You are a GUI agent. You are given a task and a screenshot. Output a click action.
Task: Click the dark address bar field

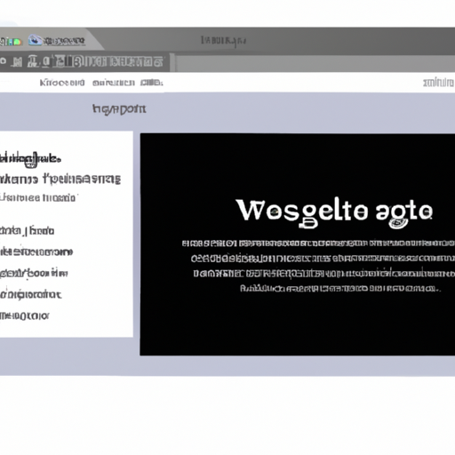click(84, 62)
